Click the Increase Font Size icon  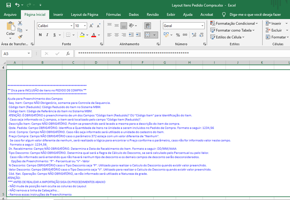pyautogui.click(x=91, y=26)
